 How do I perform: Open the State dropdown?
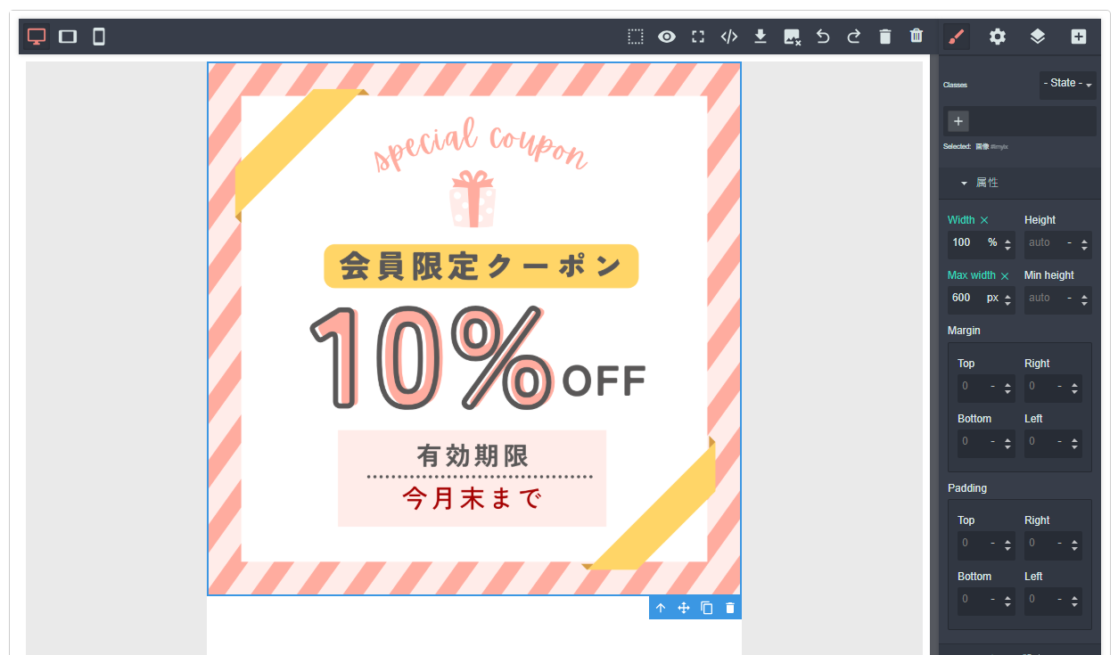point(1068,84)
